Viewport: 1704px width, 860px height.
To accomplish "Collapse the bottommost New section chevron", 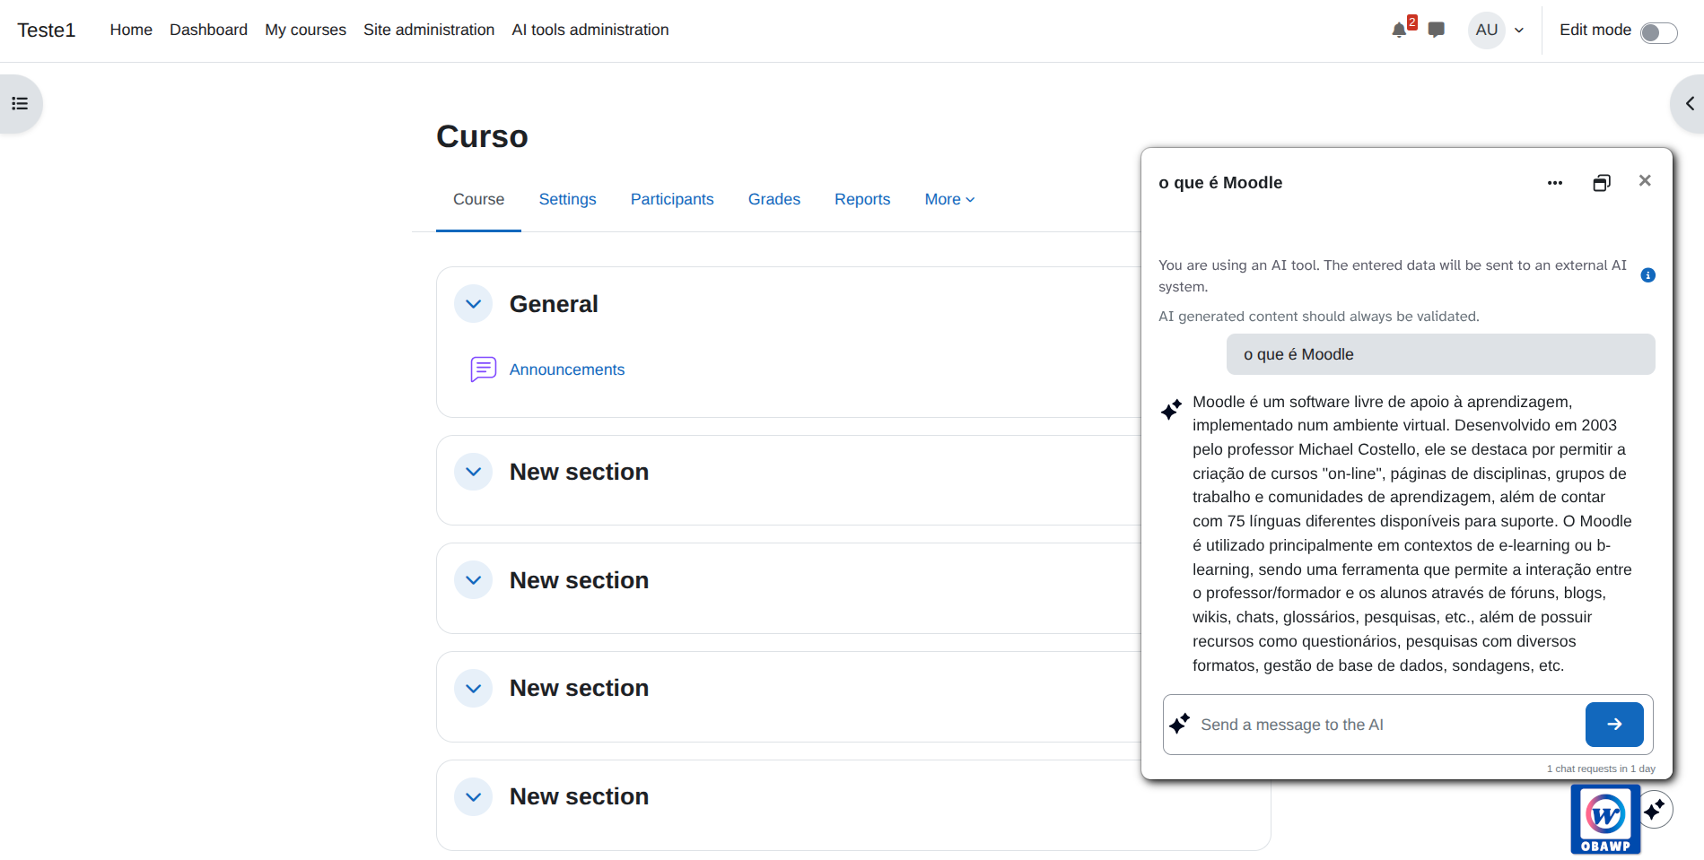I will tap(474, 797).
